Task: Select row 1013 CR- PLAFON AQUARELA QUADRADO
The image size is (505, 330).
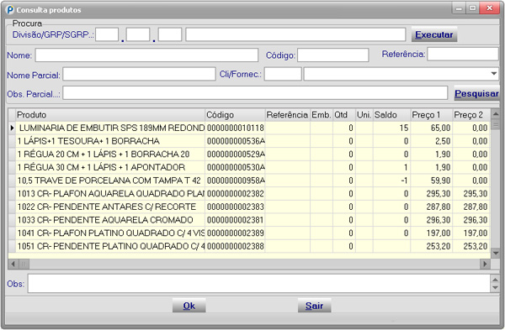Action: pos(249,194)
